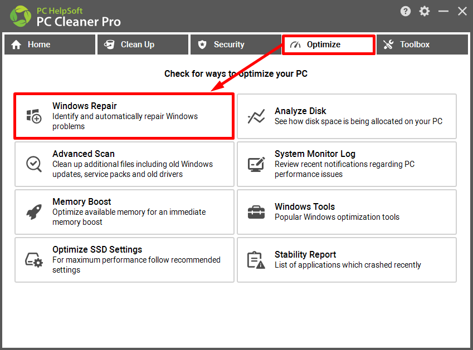
Task: Minimize the PC Cleaner Pro window
Action: tap(443, 12)
